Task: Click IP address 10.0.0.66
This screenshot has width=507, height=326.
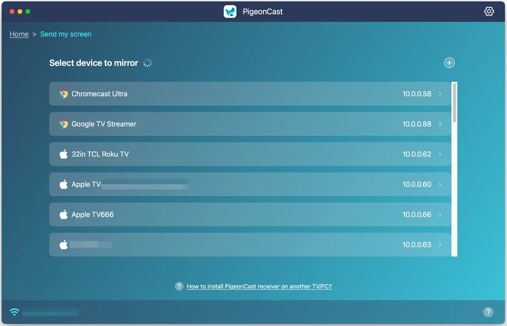Action: 417,214
